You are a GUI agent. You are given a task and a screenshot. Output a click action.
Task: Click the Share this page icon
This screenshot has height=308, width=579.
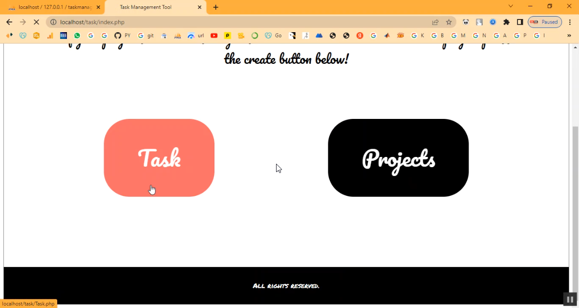(435, 22)
